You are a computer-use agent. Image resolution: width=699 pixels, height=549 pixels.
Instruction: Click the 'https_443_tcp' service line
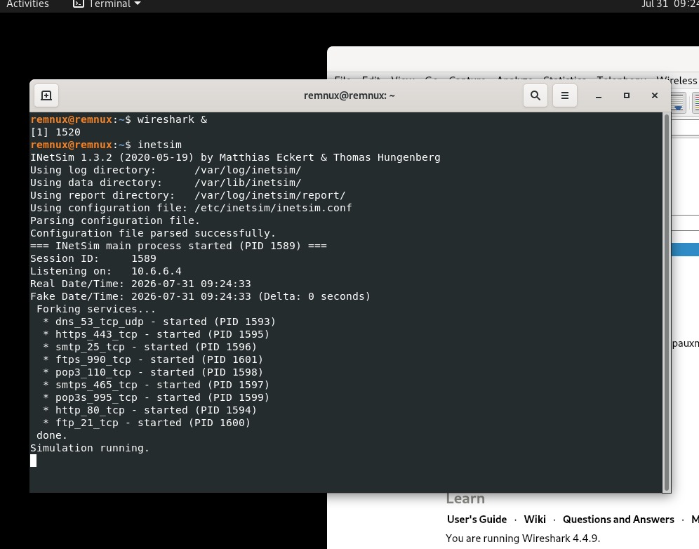tap(156, 334)
